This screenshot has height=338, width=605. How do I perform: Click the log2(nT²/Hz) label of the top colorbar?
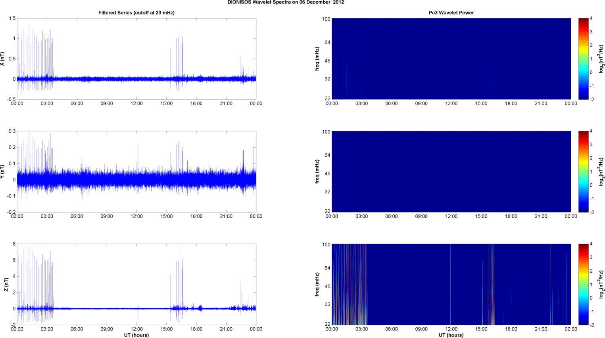(601, 59)
